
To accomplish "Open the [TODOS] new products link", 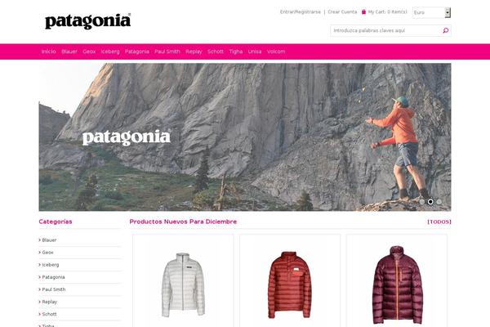I will [x=439, y=222].
